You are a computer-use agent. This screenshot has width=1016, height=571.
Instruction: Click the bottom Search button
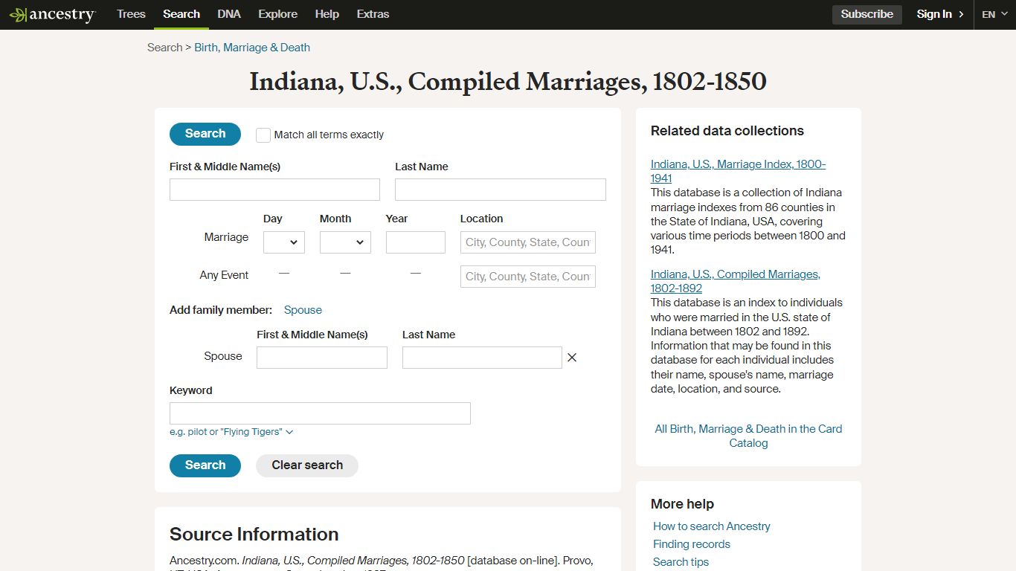(205, 465)
